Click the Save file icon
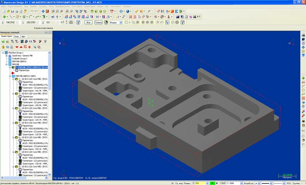The height and width of the screenshot is (185, 306). [x=12, y=11]
